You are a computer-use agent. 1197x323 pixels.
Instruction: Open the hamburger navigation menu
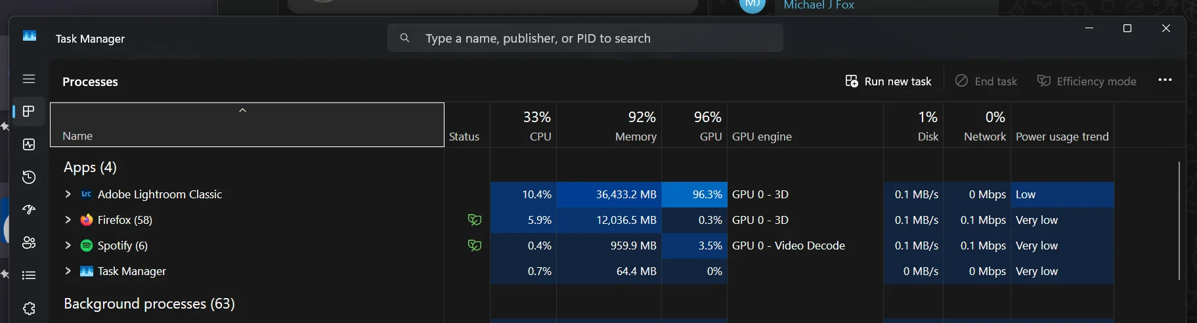tap(29, 79)
